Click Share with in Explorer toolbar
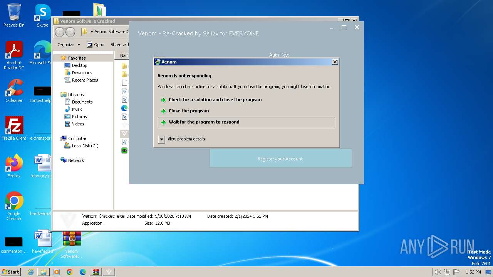Image resolution: width=493 pixels, height=277 pixels. click(120, 45)
